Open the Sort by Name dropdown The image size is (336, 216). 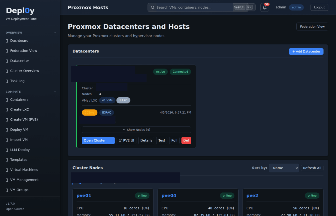[x=284, y=168]
